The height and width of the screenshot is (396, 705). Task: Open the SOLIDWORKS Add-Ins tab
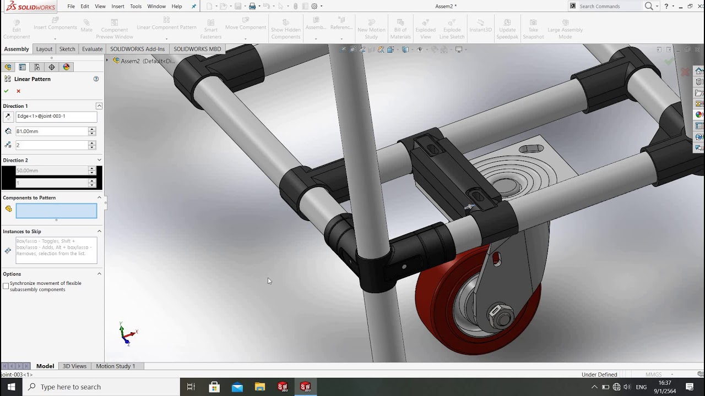(137, 49)
